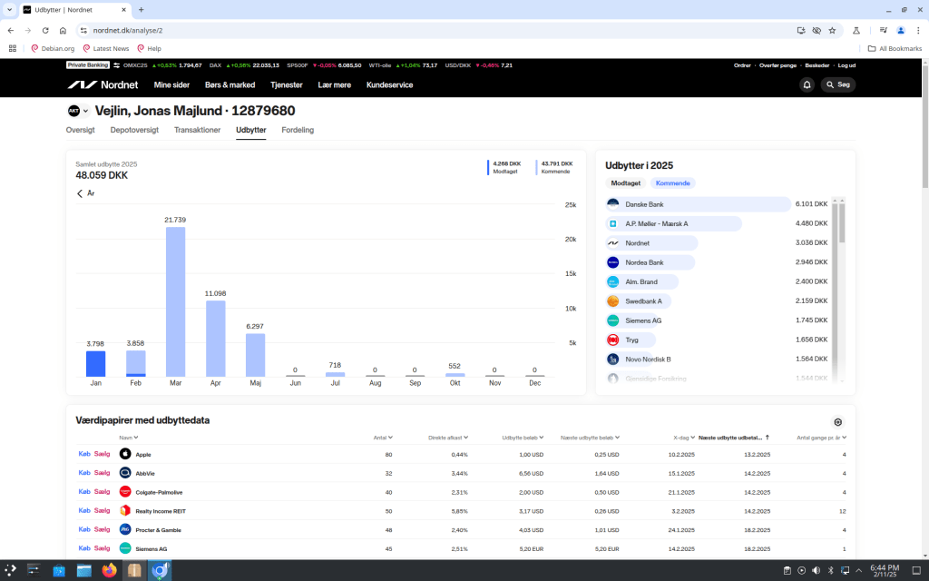Open table settings gear icon
This screenshot has height=581, width=929.
coord(837,422)
